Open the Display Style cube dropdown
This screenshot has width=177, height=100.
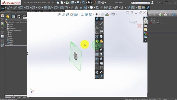(91, 14)
